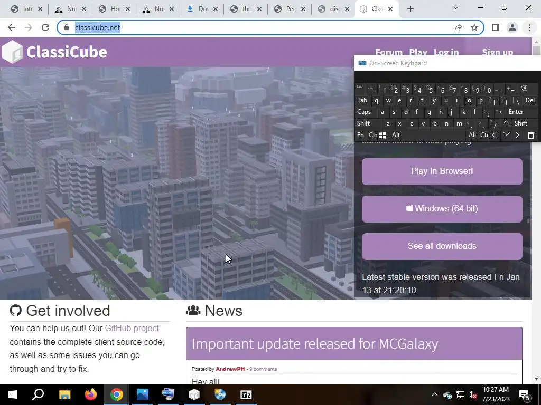This screenshot has width=541, height=405.
Task: Switch to Chrome in the taskbar
Action: [117, 394]
